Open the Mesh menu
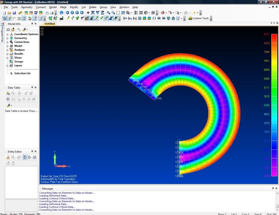The width and height of the screenshot is (279, 215). [x=63, y=7]
